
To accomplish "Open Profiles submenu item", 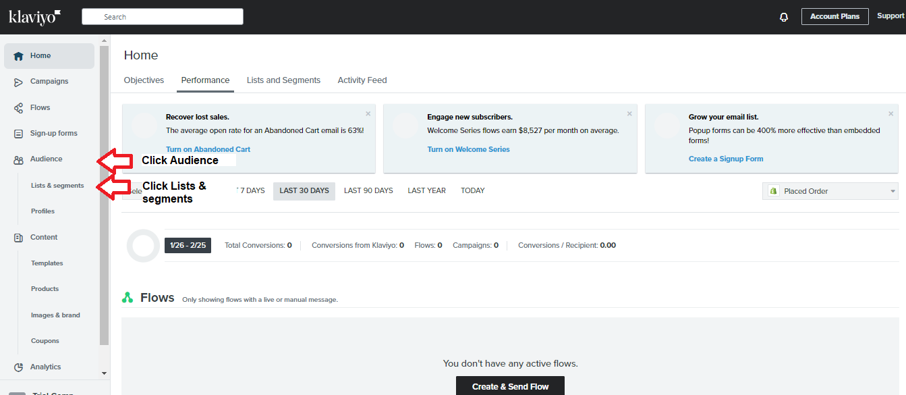I will (x=43, y=211).
